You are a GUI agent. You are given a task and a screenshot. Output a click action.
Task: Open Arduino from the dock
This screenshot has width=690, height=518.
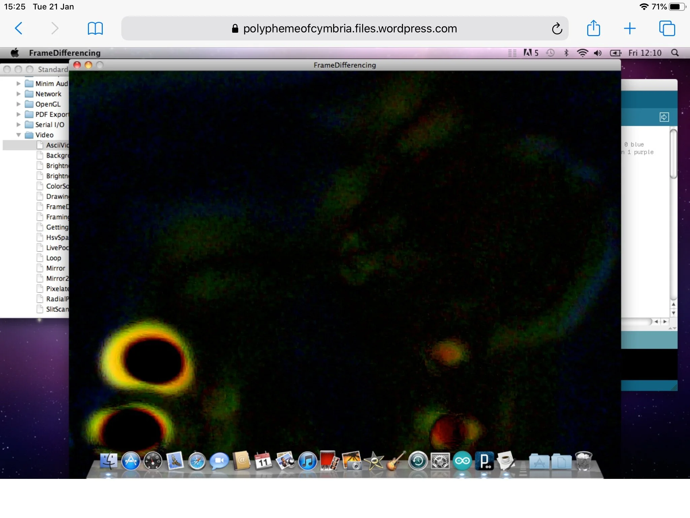[x=462, y=461]
